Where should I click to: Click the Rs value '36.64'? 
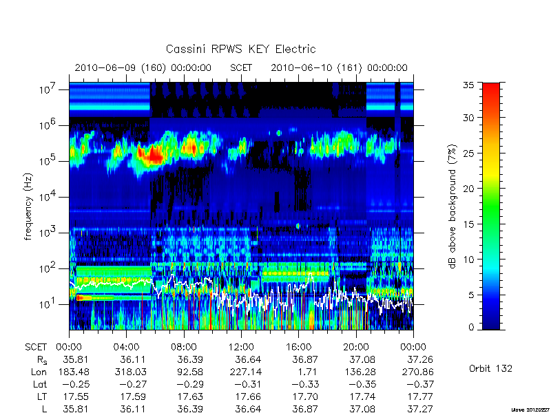(249, 359)
